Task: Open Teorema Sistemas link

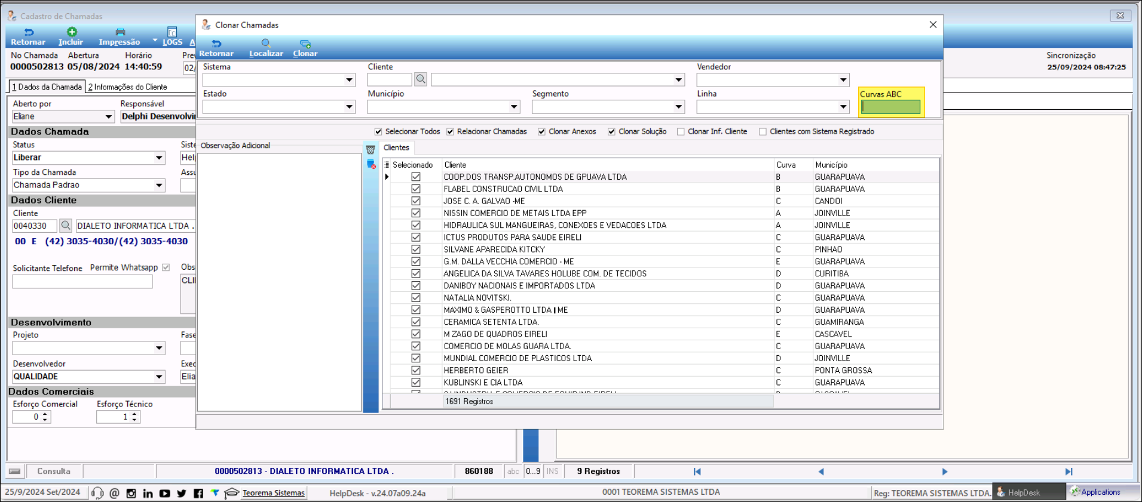Action: coord(273,493)
